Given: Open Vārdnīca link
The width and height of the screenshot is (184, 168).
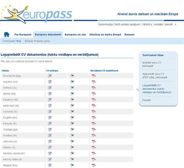Looking at the screenshot, I should 147,24.
